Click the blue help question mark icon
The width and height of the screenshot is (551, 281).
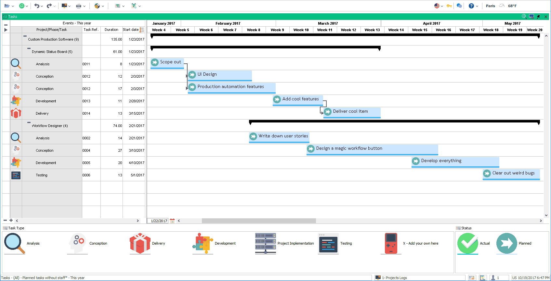coord(471,6)
